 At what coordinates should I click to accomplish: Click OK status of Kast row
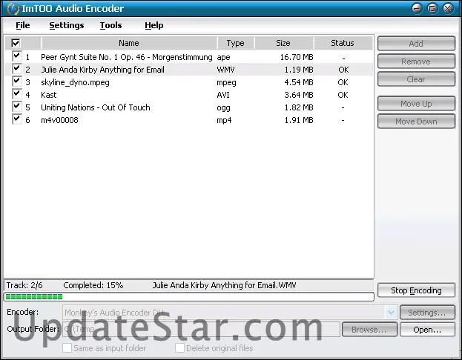coord(343,95)
